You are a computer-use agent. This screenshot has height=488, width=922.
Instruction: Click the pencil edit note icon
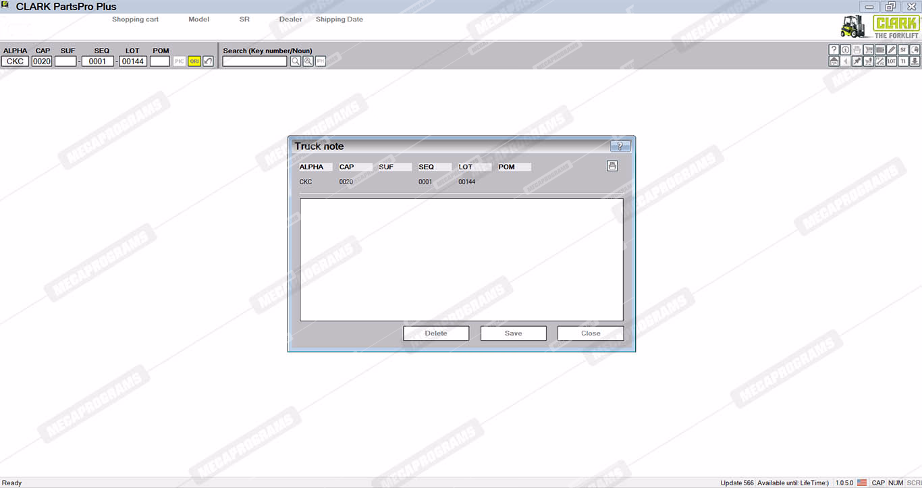(x=892, y=50)
